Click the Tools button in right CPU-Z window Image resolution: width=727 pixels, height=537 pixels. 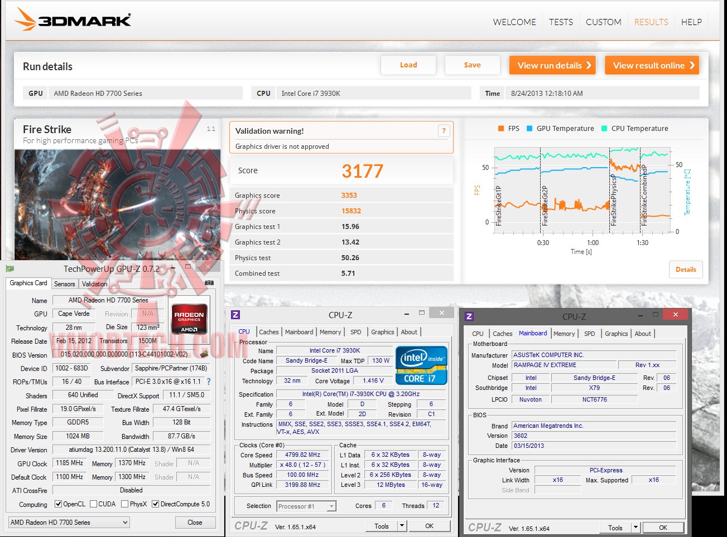pyautogui.click(x=615, y=528)
